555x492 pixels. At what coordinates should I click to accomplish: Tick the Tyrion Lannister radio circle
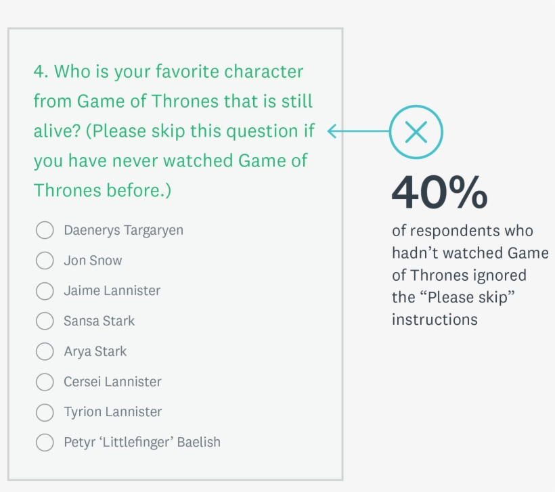45,412
